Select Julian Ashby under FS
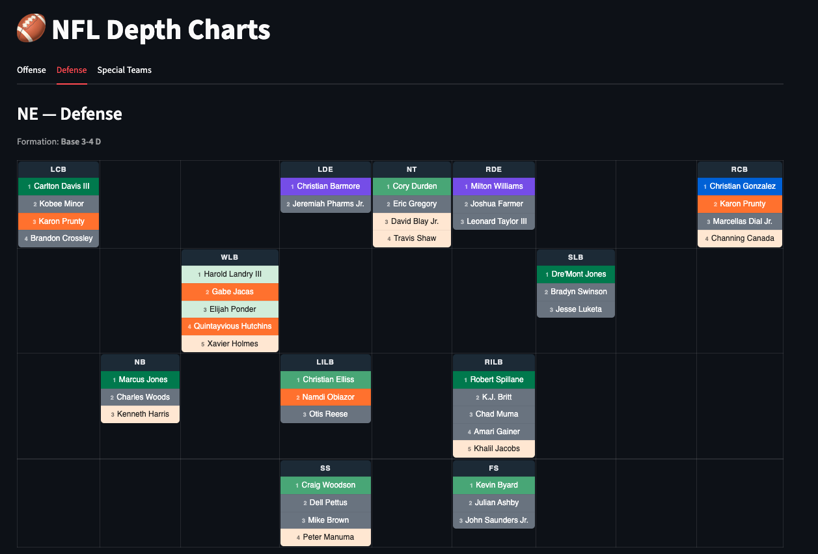 494,503
